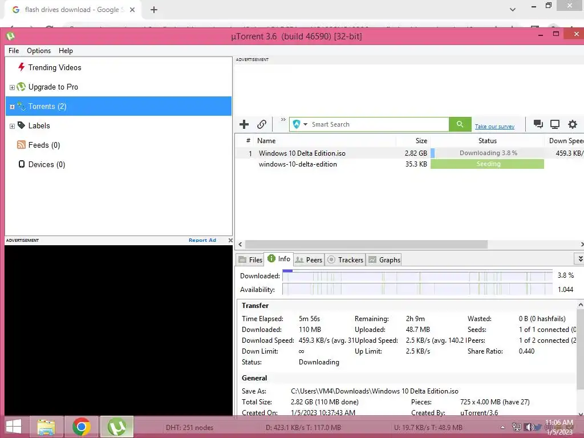The height and width of the screenshot is (438, 584).
Task: Open the Help menu
Action: point(66,51)
